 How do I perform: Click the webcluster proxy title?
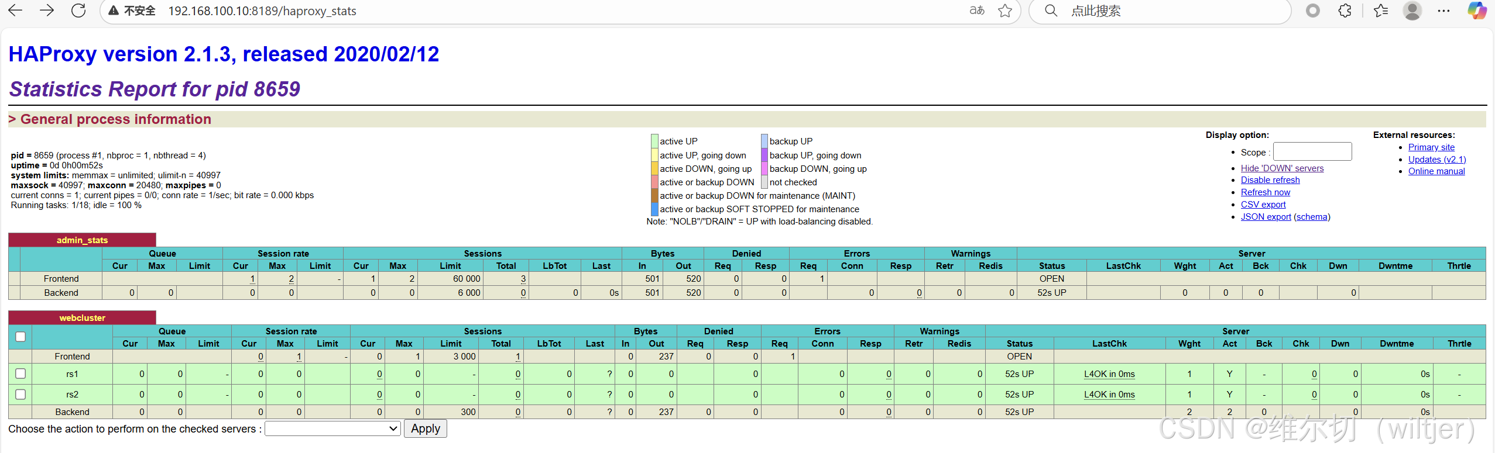[82, 317]
